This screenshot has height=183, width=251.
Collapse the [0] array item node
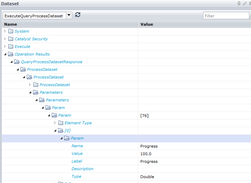pos(55,131)
